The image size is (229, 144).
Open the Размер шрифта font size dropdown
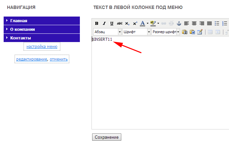pos(166,32)
